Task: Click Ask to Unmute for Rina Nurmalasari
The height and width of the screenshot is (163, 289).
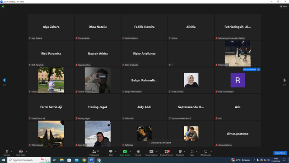Action: (250, 69)
